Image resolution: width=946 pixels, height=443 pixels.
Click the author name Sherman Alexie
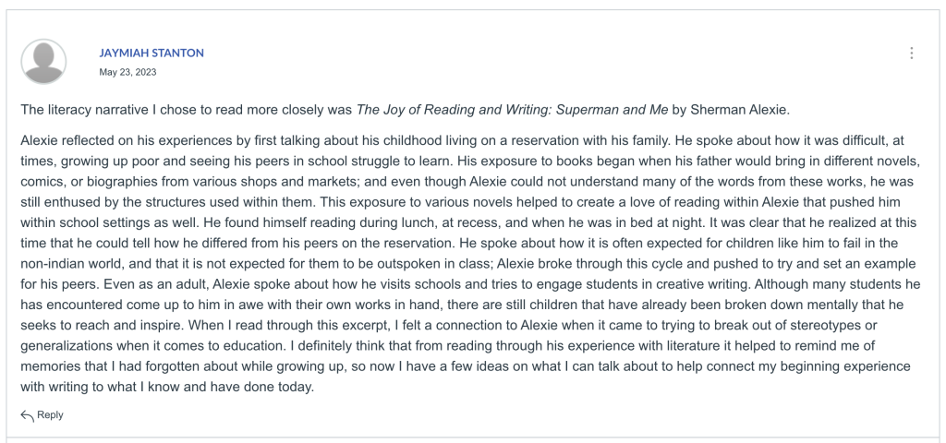point(740,110)
